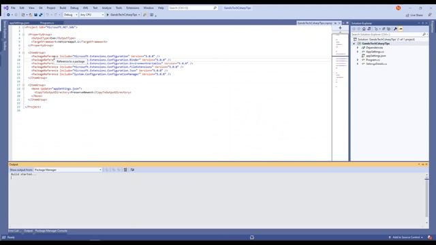Expand the SettingsDetails.cs node
This screenshot has height=245, width=436.
coord(358,64)
